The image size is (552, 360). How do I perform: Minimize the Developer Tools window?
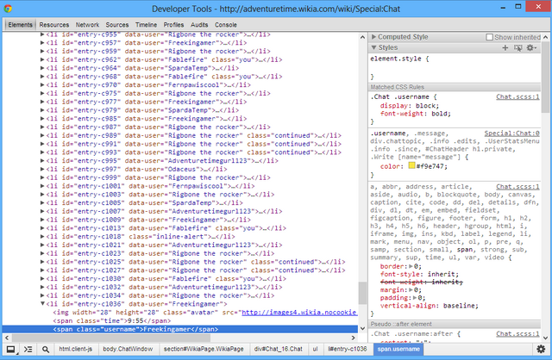click(503, 7)
